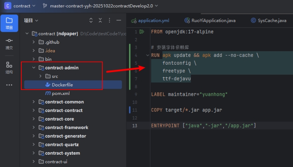Expand the src folder
Screen dimensions: 293x167
click(x=40, y=76)
